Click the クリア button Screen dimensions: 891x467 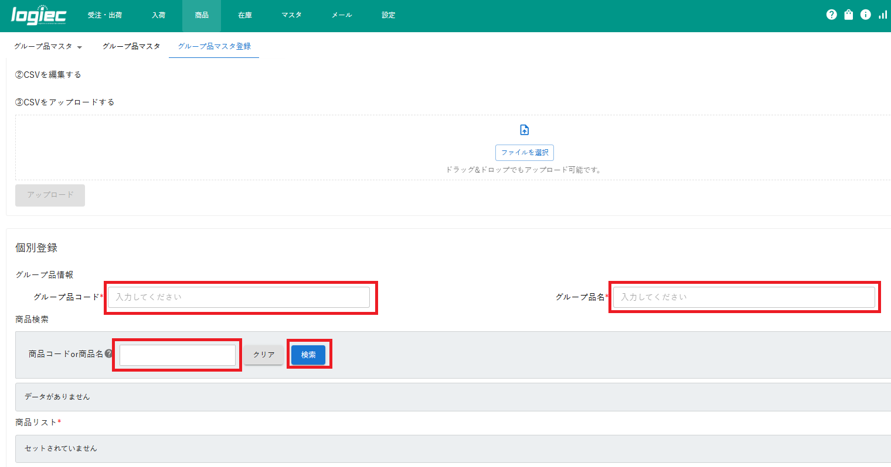(264, 355)
